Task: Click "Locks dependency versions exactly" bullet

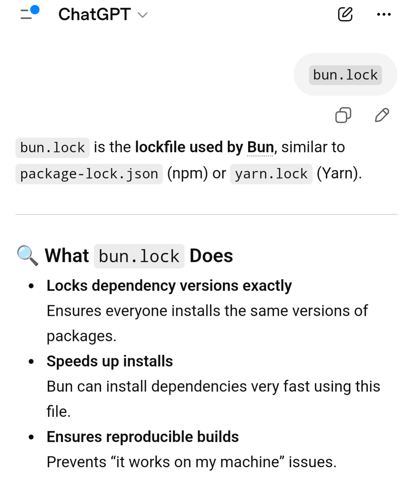Action: (169, 286)
